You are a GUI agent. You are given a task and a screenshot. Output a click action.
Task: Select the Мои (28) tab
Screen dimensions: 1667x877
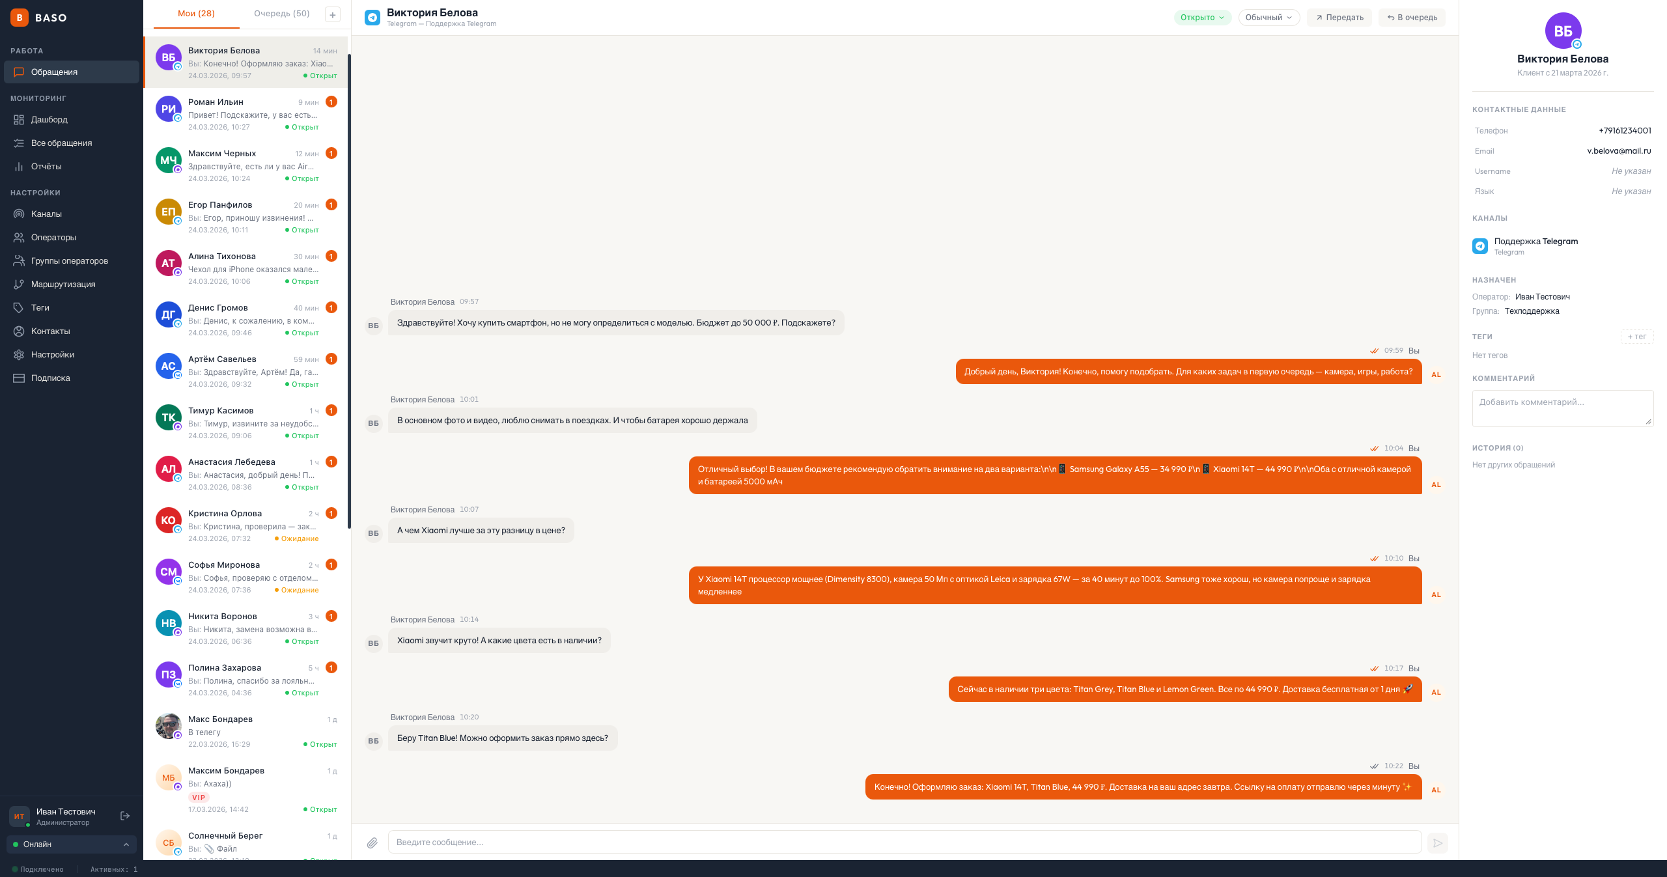point(196,14)
